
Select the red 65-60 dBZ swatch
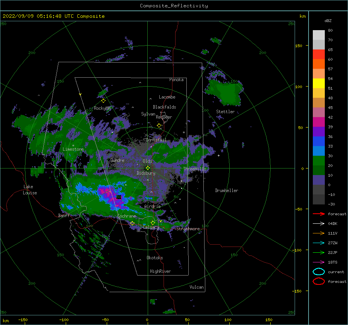pos(319,54)
